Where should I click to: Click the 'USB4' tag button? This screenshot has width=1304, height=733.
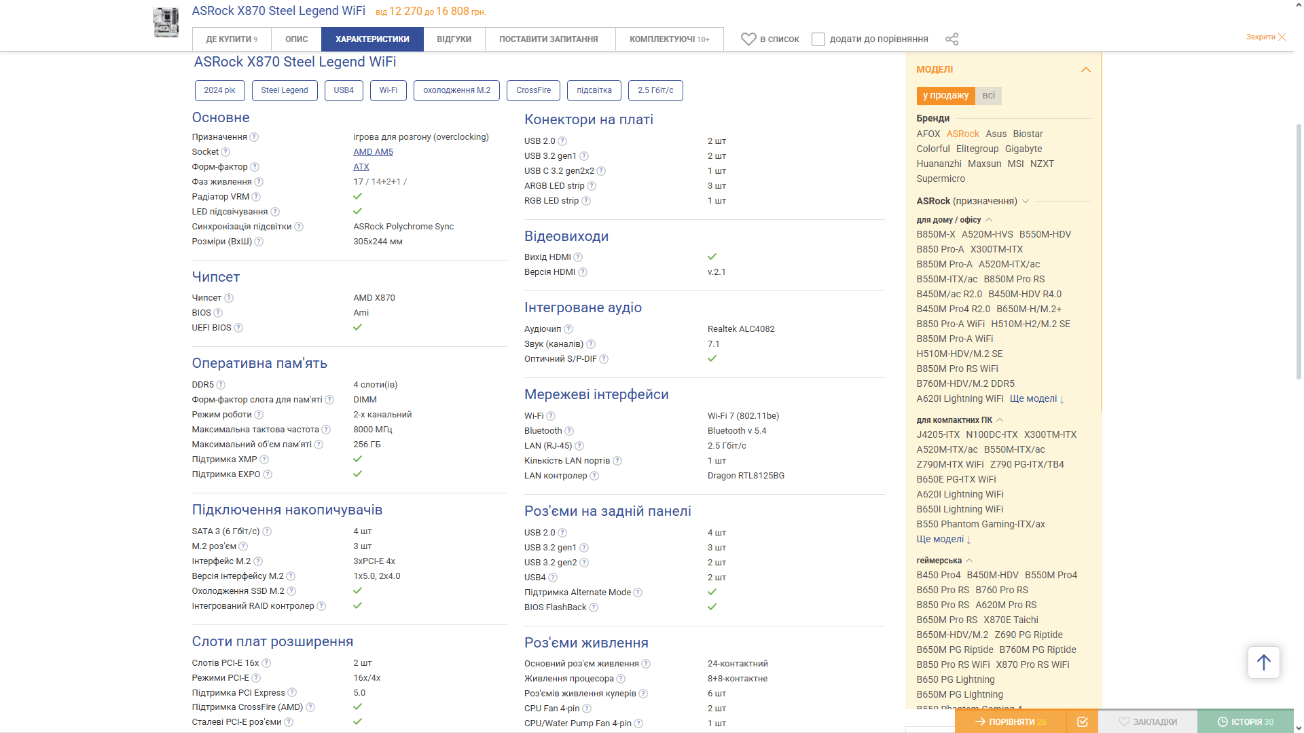[x=344, y=90]
